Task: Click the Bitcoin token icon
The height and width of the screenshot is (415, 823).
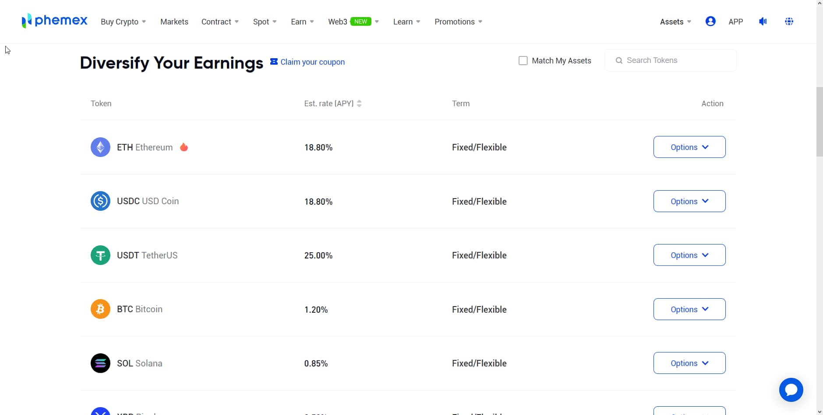Action: tap(100, 309)
